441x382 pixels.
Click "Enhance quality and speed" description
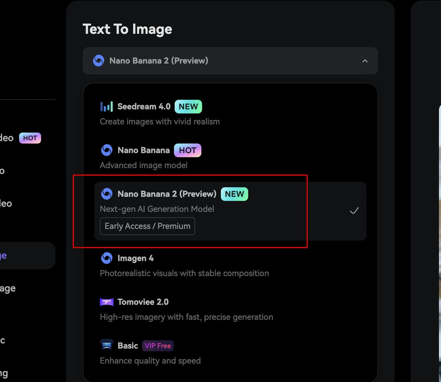pos(150,361)
